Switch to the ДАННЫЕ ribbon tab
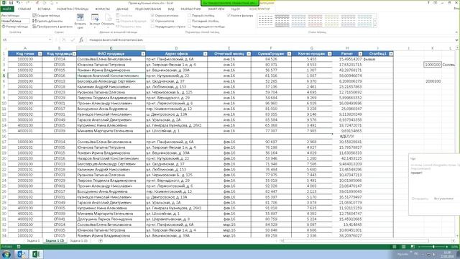The image size is (460, 259). (122, 9)
